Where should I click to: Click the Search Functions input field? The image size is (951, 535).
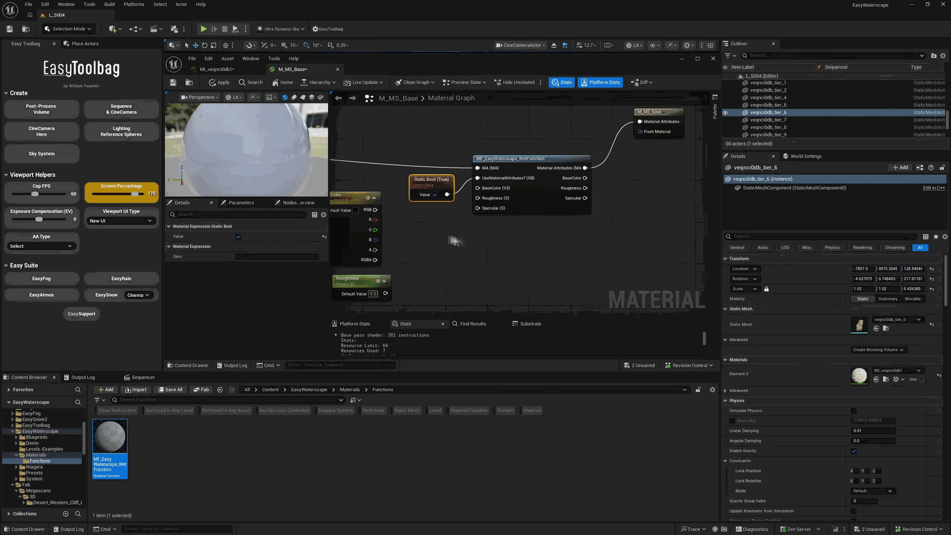[x=227, y=400]
